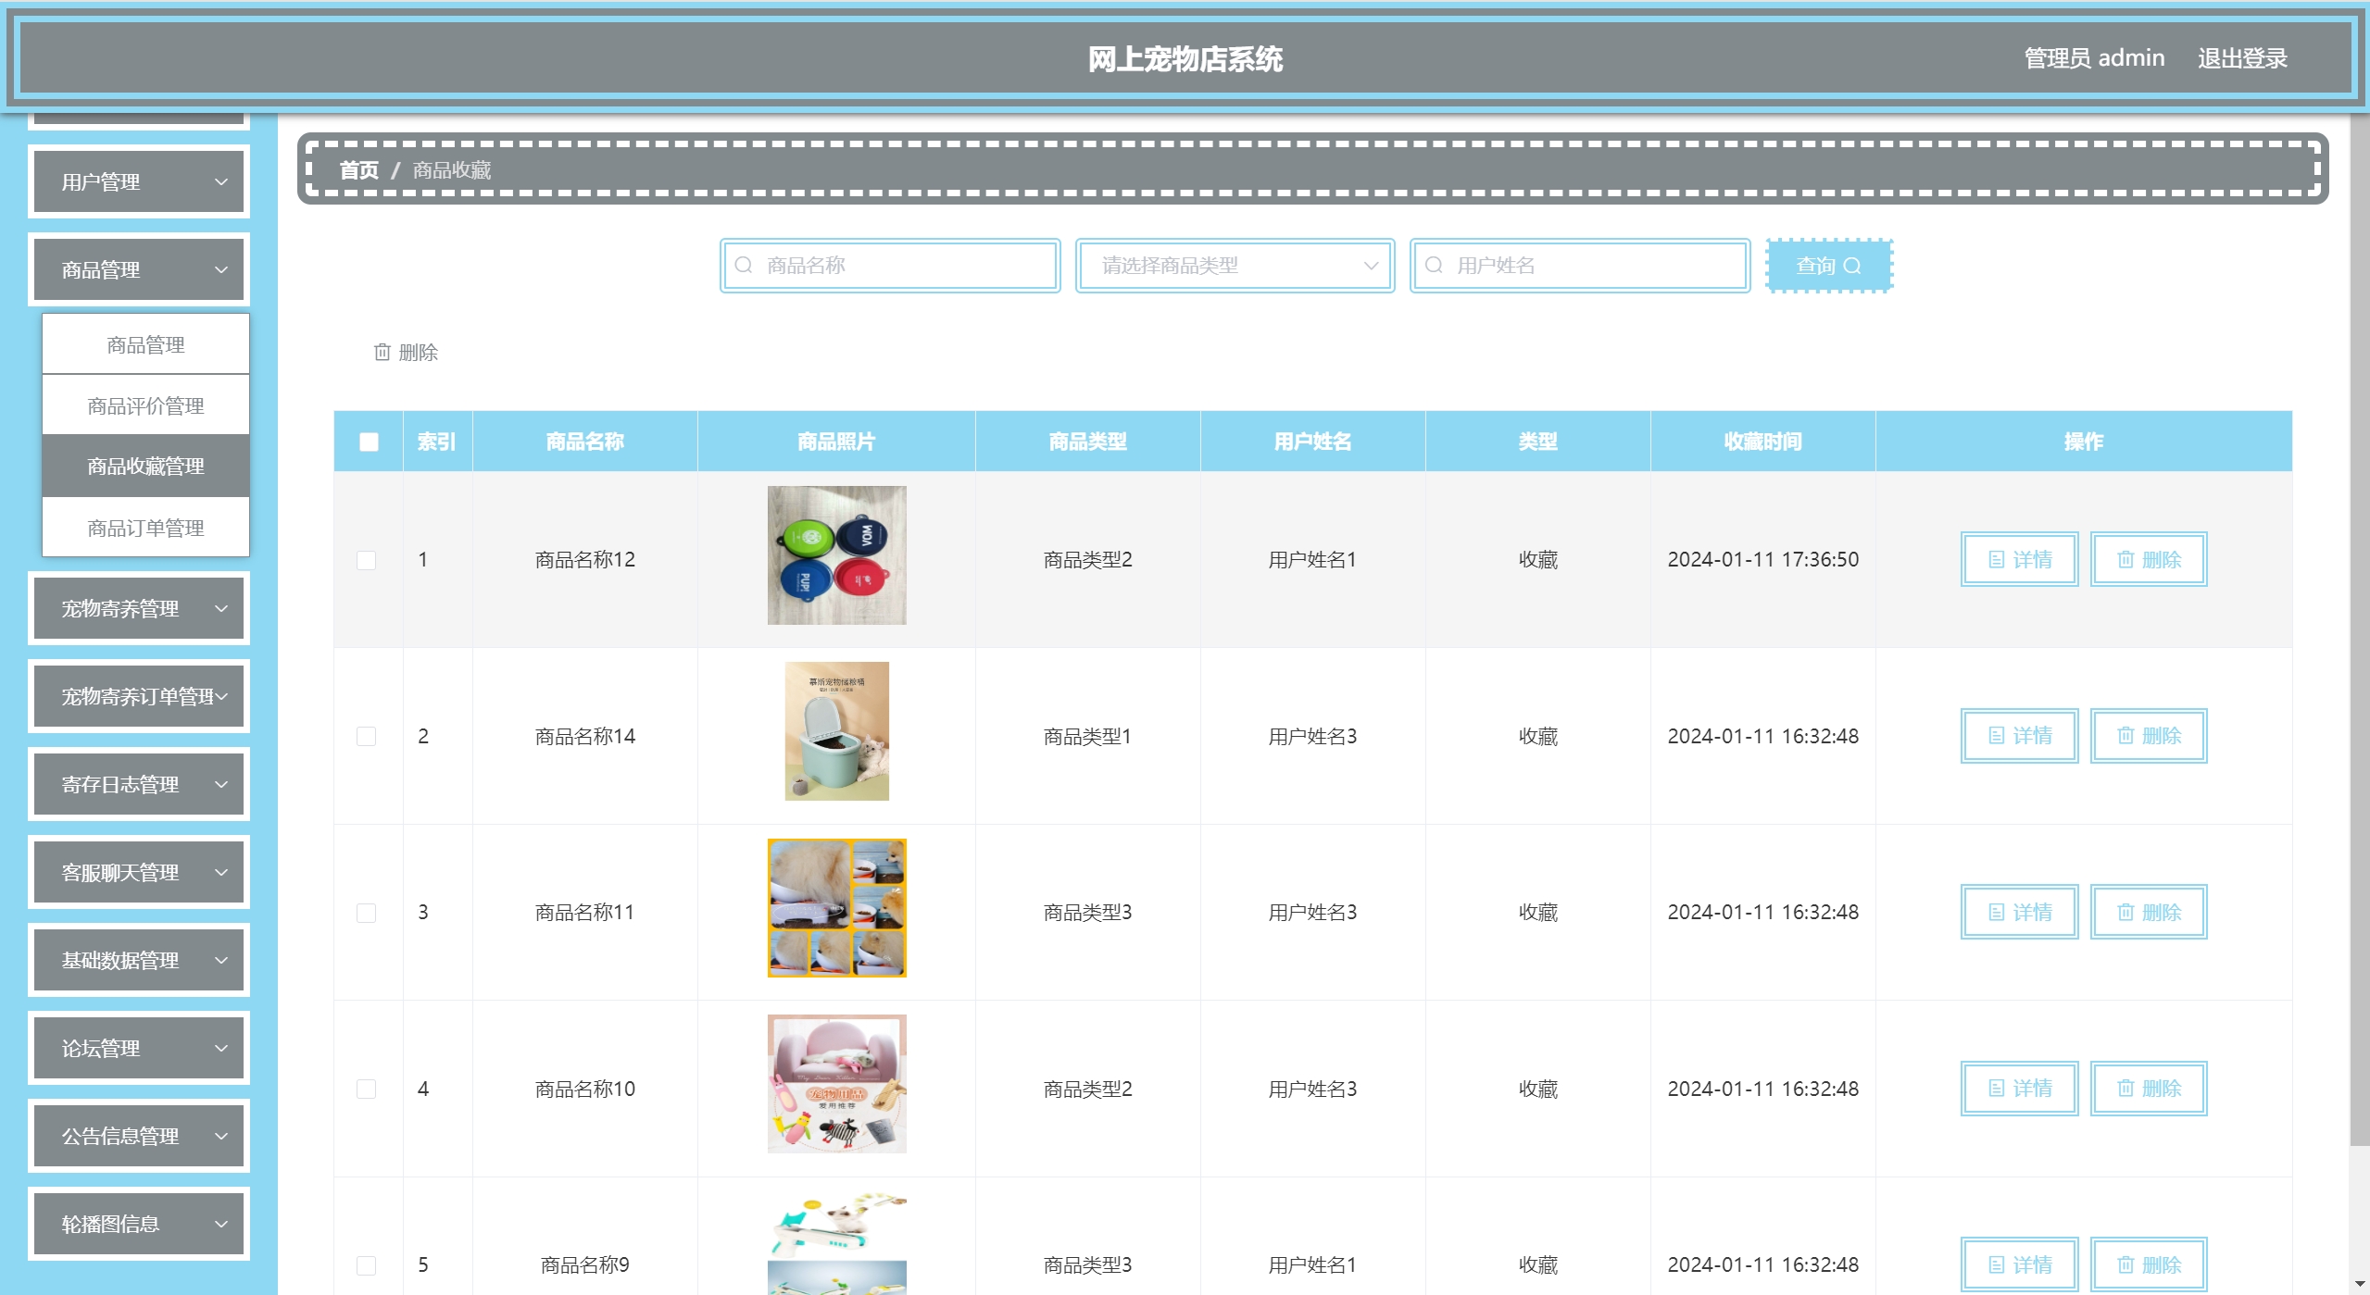Expand the 宠物寄养管理 sidebar menu

pyautogui.click(x=139, y=608)
